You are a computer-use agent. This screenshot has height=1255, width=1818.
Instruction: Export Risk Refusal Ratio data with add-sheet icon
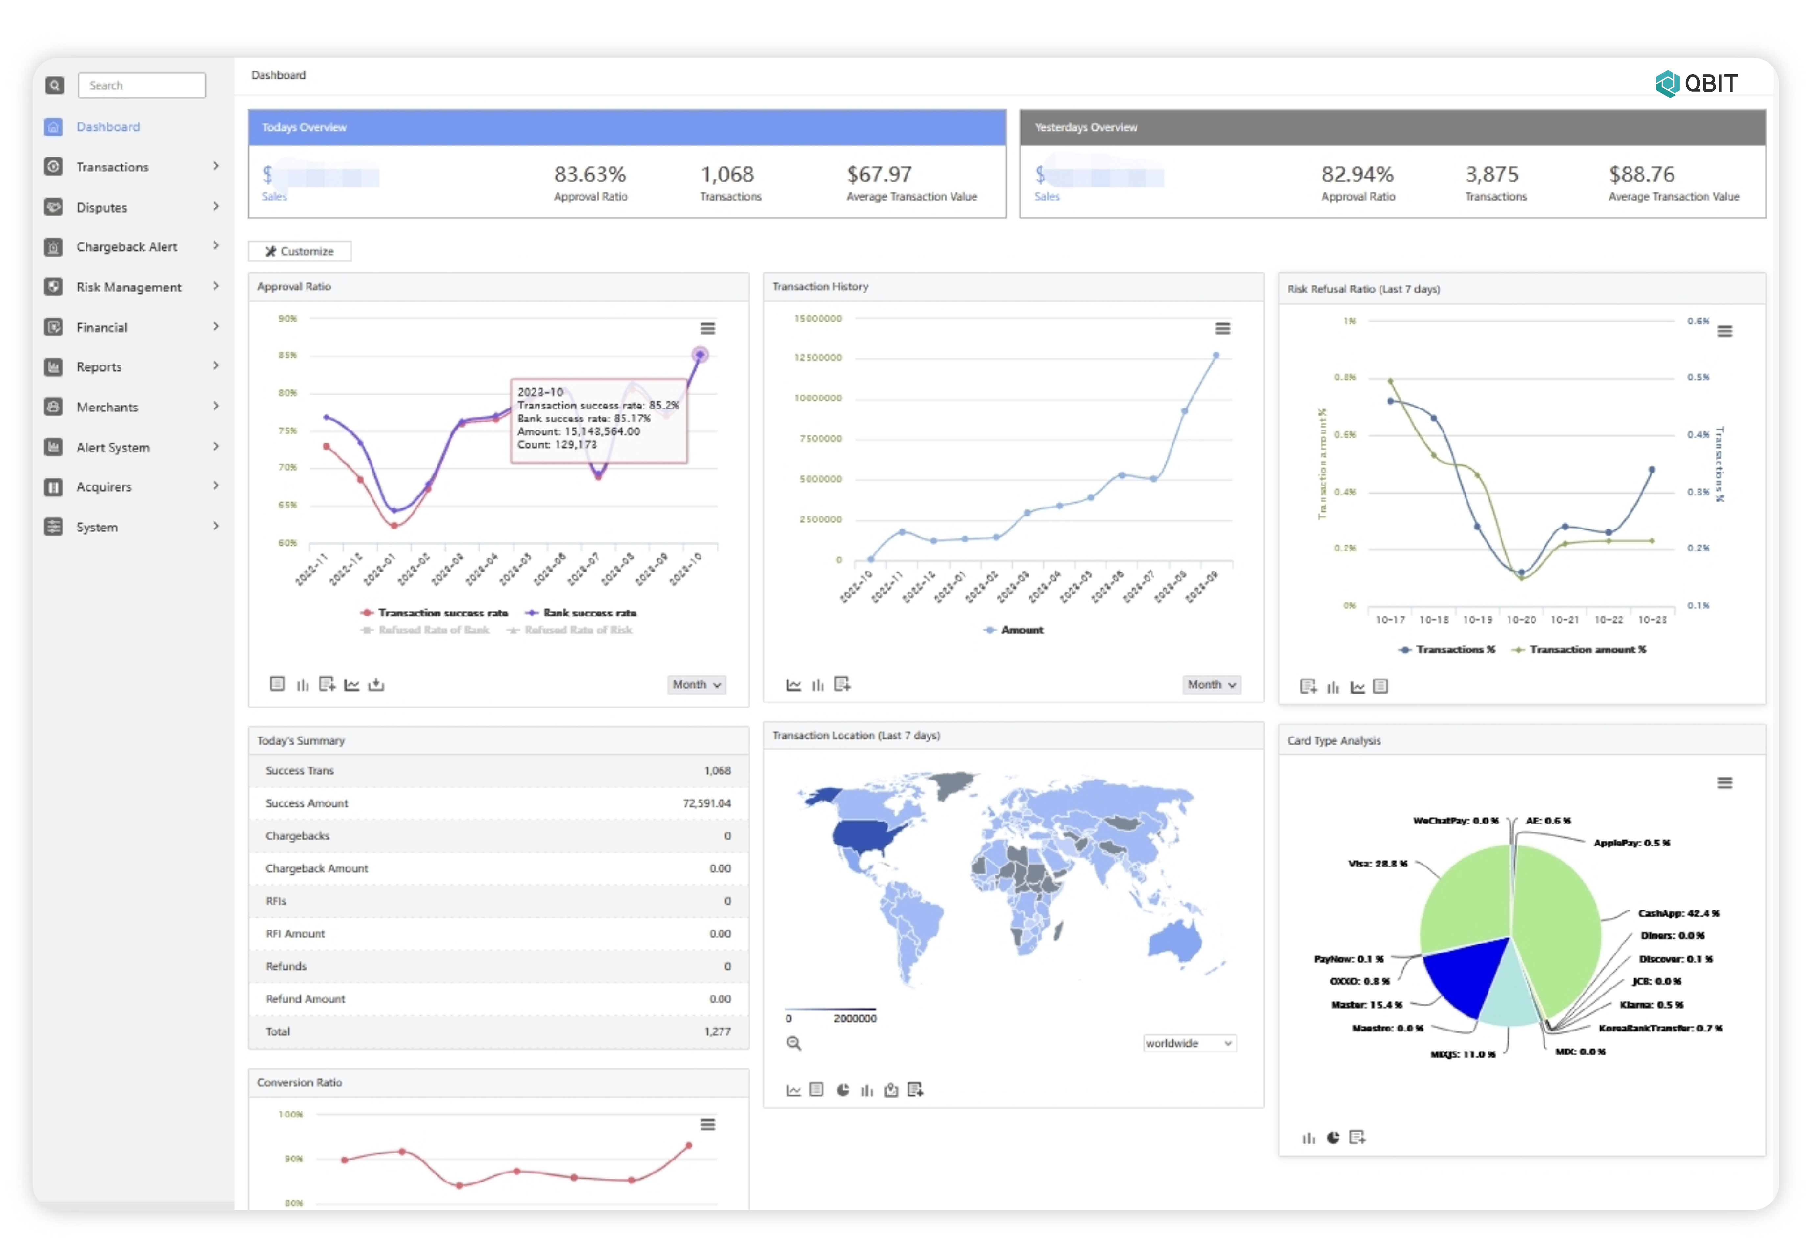1308,687
